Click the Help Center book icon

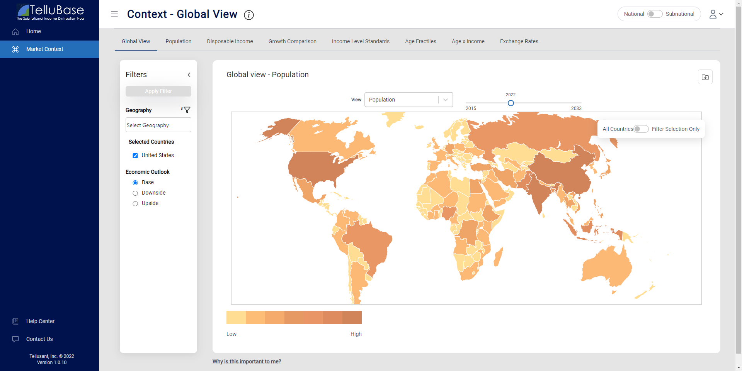tap(15, 321)
